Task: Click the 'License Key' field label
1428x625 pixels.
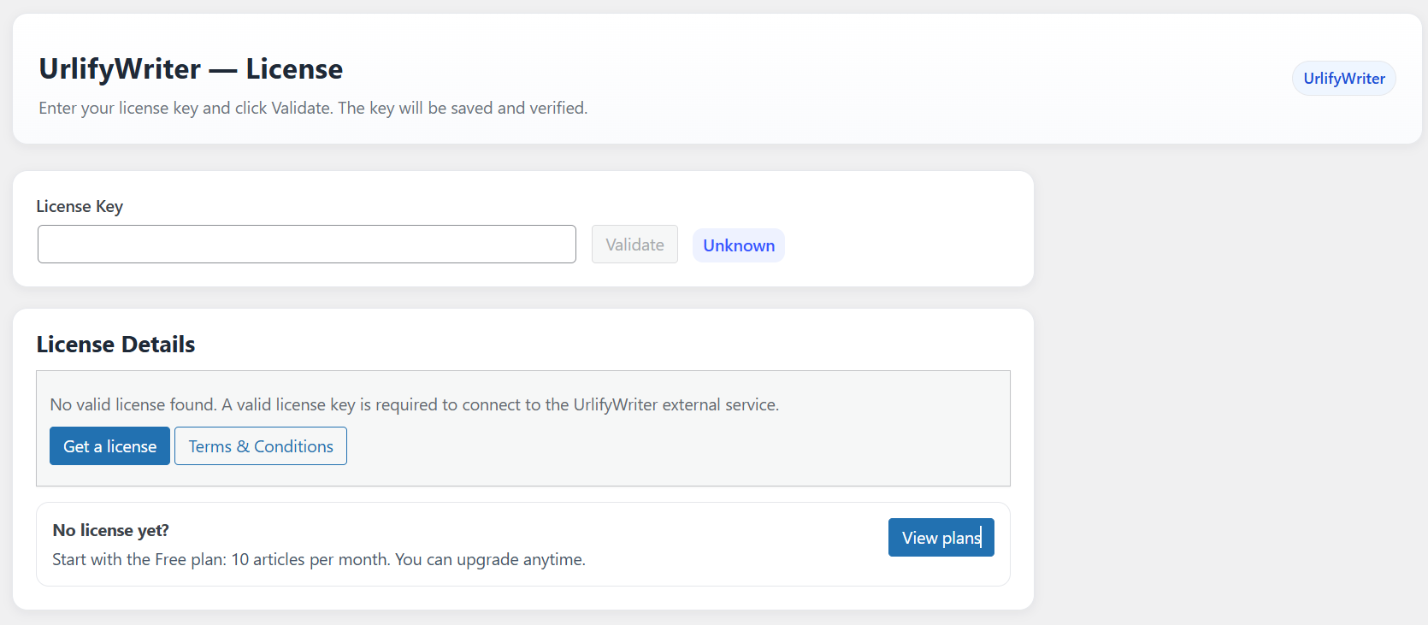Action: click(x=80, y=206)
